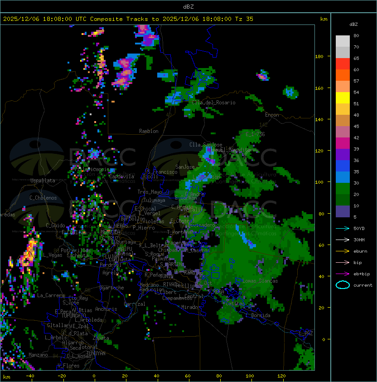Pick the dark orange swatch below 60

343,75
